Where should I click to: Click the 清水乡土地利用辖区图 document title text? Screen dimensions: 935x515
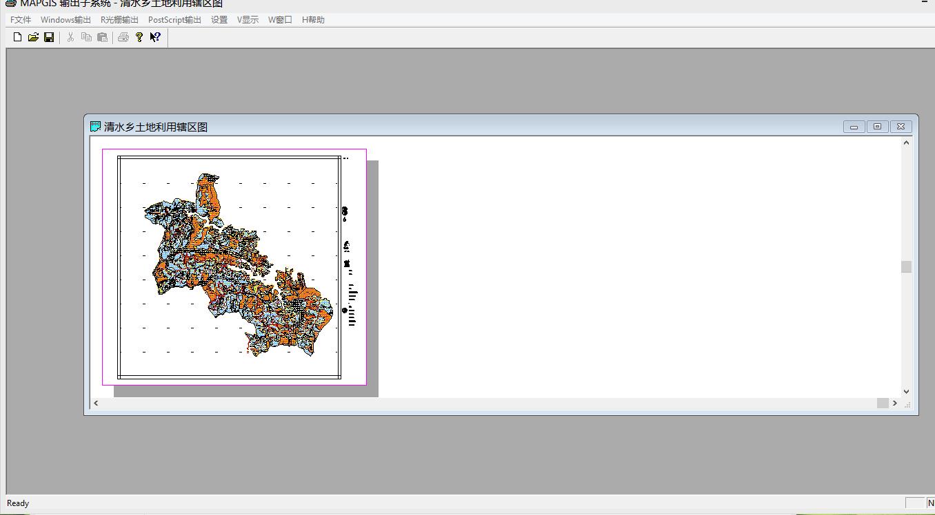[x=156, y=127]
